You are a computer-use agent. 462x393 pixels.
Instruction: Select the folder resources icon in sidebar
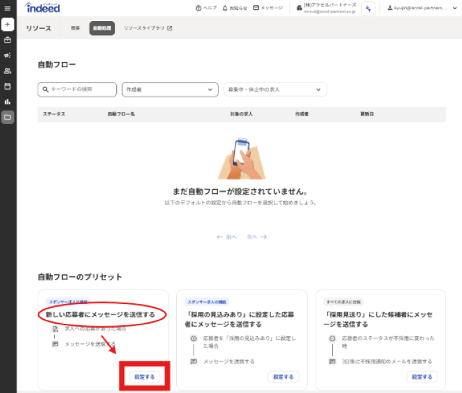point(8,117)
